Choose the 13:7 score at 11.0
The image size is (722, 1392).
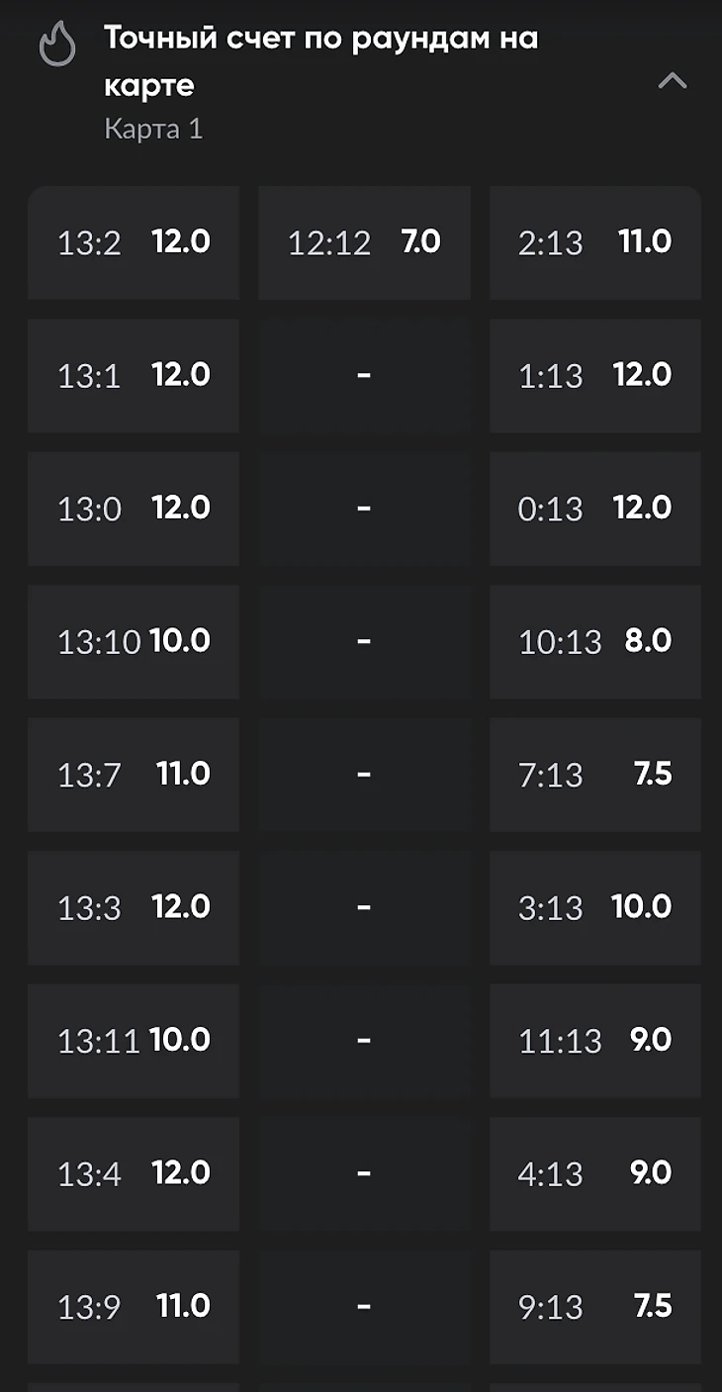pos(134,774)
